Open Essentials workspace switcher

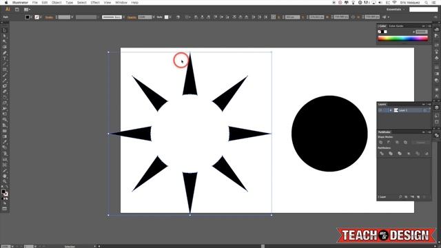[396, 9]
